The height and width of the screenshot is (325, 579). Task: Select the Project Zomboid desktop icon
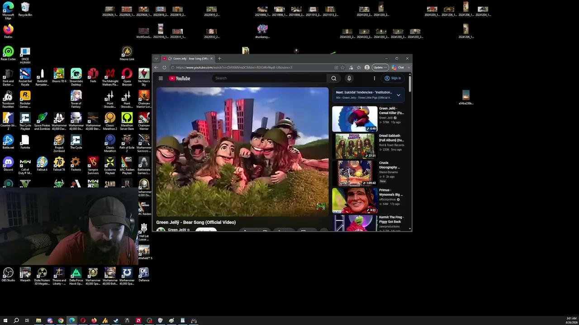[x=59, y=144]
